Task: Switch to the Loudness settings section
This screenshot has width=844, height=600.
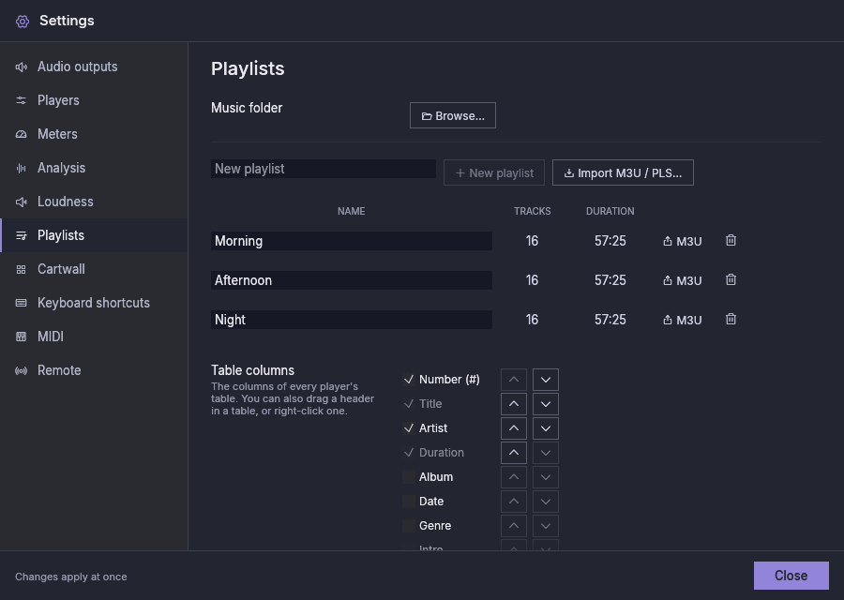Action: [x=94, y=202]
